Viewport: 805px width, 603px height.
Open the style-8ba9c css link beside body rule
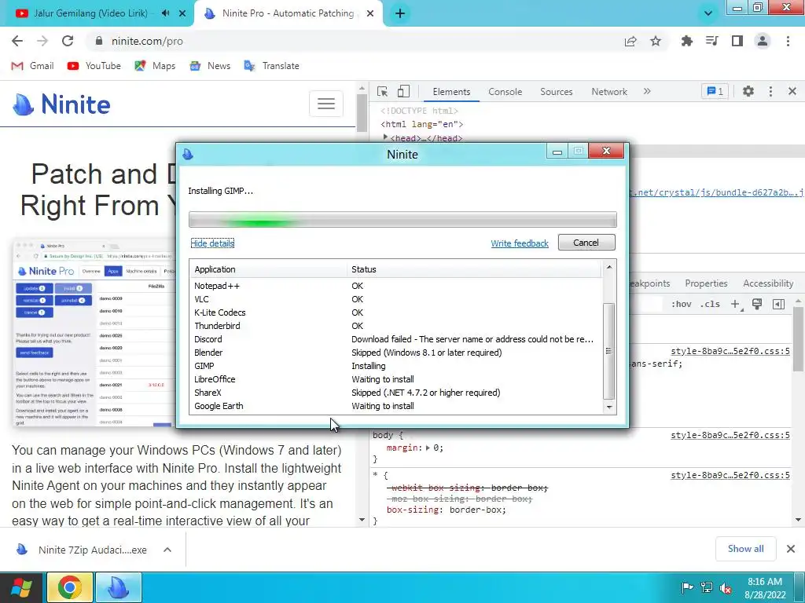(x=730, y=435)
